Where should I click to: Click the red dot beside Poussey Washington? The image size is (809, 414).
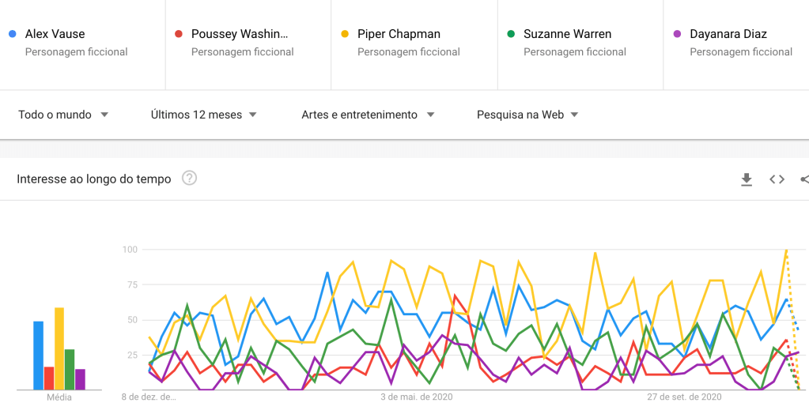coord(178,34)
